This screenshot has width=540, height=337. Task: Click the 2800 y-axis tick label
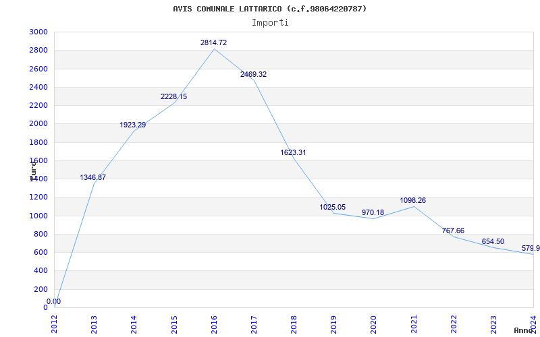[38, 50]
